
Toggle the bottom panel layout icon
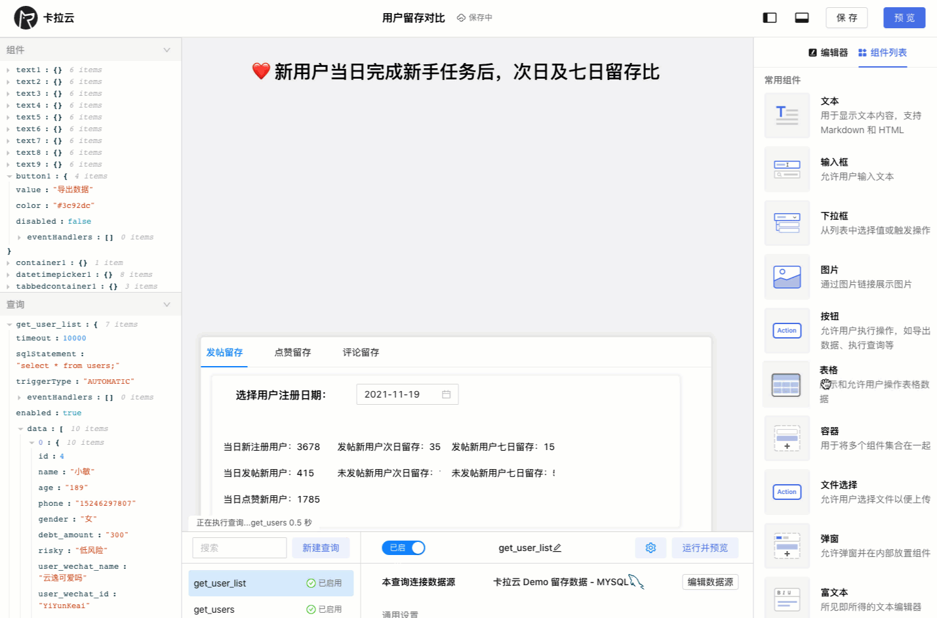coord(801,17)
